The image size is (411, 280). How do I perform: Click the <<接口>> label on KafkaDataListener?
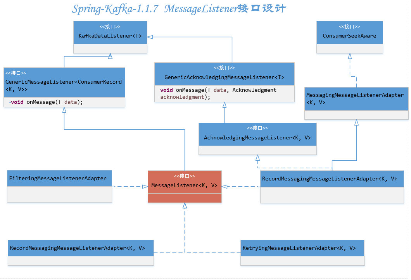pos(110,26)
